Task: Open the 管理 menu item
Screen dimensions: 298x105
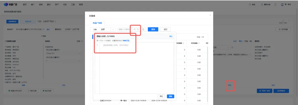Action: (81, 5)
